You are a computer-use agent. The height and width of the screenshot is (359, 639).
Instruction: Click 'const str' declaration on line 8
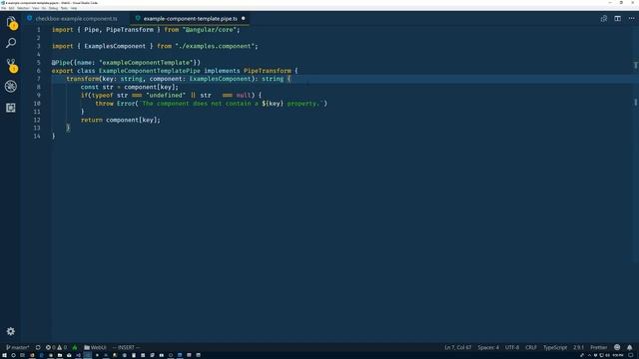click(x=97, y=87)
